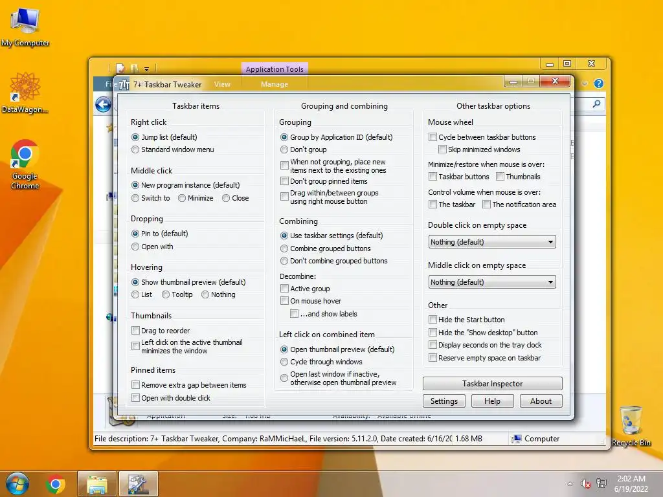The height and width of the screenshot is (497, 663).
Task: Check volume control over The notification area
Action: [x=519, y=204]
